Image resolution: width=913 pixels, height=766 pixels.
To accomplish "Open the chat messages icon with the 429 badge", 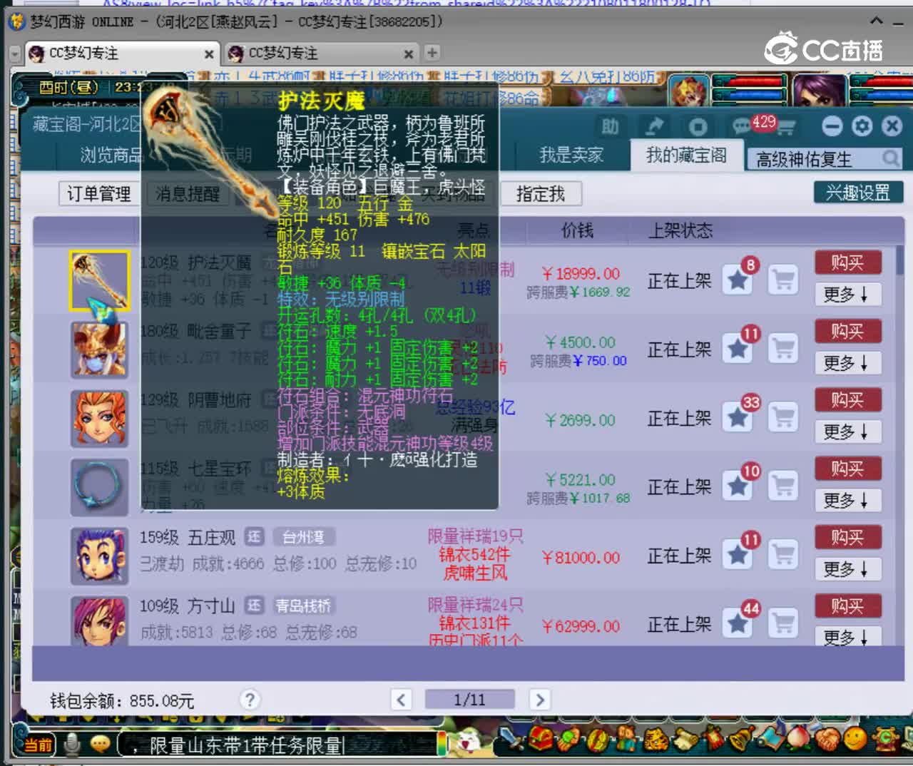I will pos(742,127).
